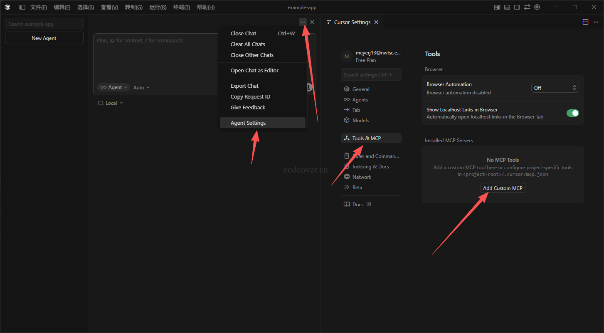
Task: Open the chat panel three-dots menu
Action: point(303,22)
